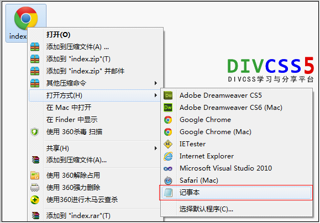Click the Dreamweaver CS6 (Mac) icon
This screenshot has width=320, height=223.
click(168, 108)
